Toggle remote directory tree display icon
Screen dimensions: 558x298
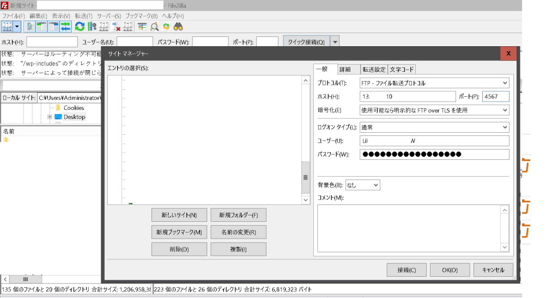pos(54,27)
